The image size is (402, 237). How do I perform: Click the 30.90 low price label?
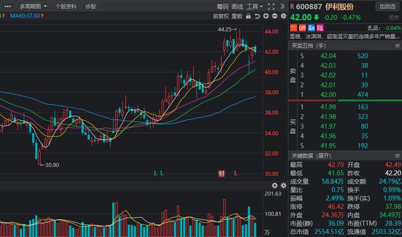(x=52, y=165)
